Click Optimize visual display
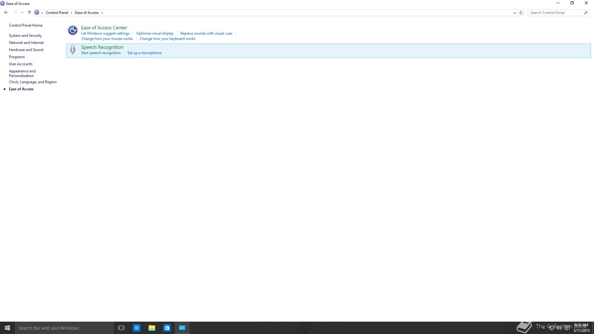Viewport: 594px width, 334px height. (155, 33)
